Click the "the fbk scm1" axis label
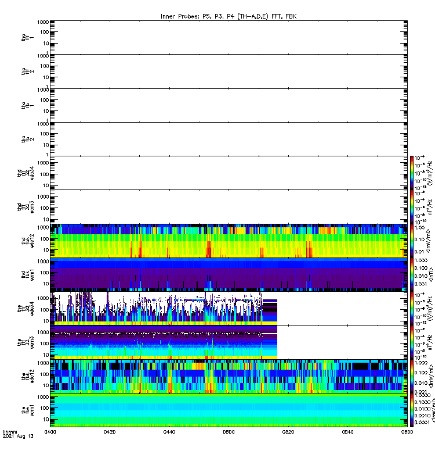The image size is (435, 465). pos(27,410)
